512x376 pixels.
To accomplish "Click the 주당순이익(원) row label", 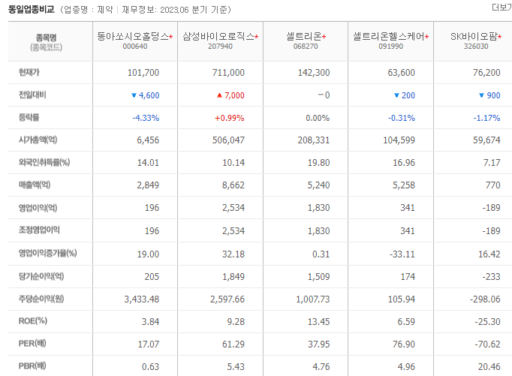I will pos(41,299).
